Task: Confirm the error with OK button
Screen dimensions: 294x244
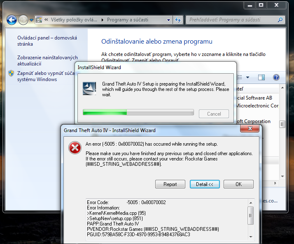Action: [238, 184]
